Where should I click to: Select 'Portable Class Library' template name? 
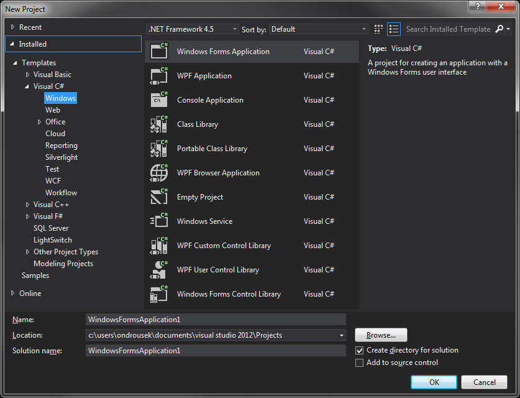[212, 149]
